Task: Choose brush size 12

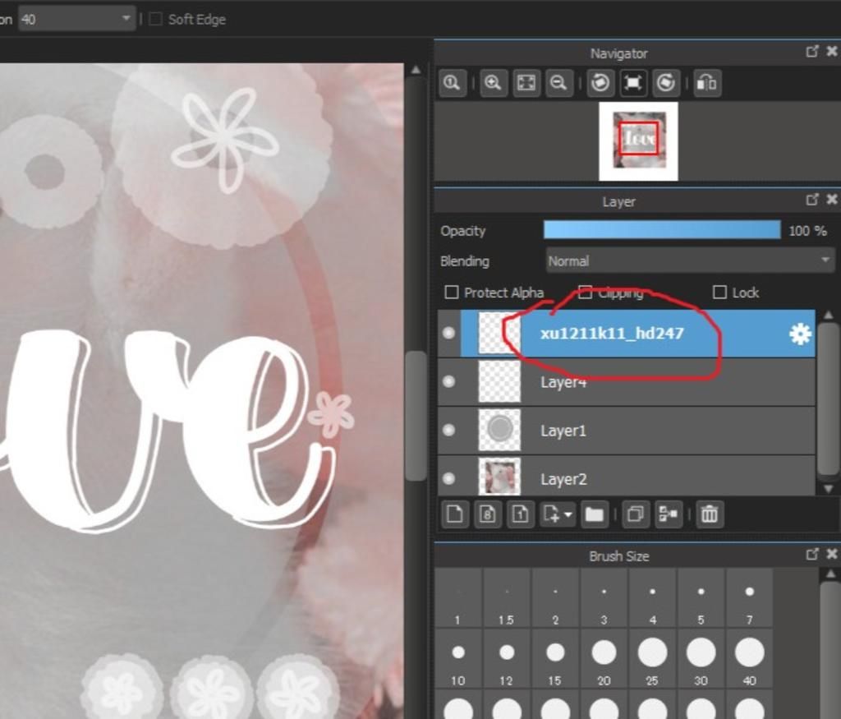Action: coord(506,659)
